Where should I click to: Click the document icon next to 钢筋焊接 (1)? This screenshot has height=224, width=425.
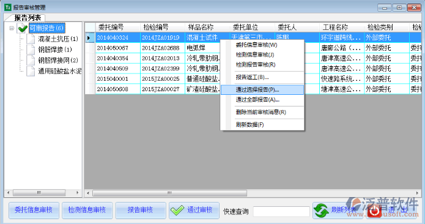(x=31, y=50)
